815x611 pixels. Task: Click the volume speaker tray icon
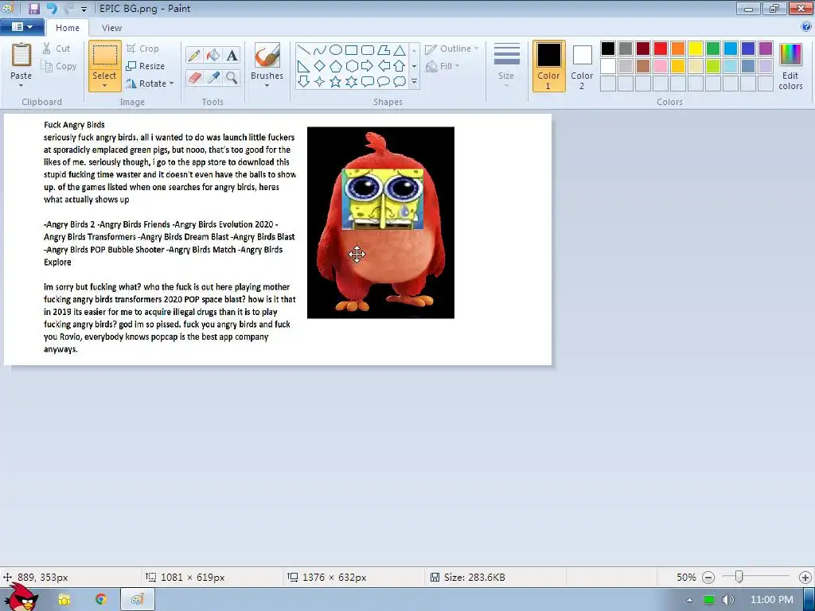[x=727, y=600]
